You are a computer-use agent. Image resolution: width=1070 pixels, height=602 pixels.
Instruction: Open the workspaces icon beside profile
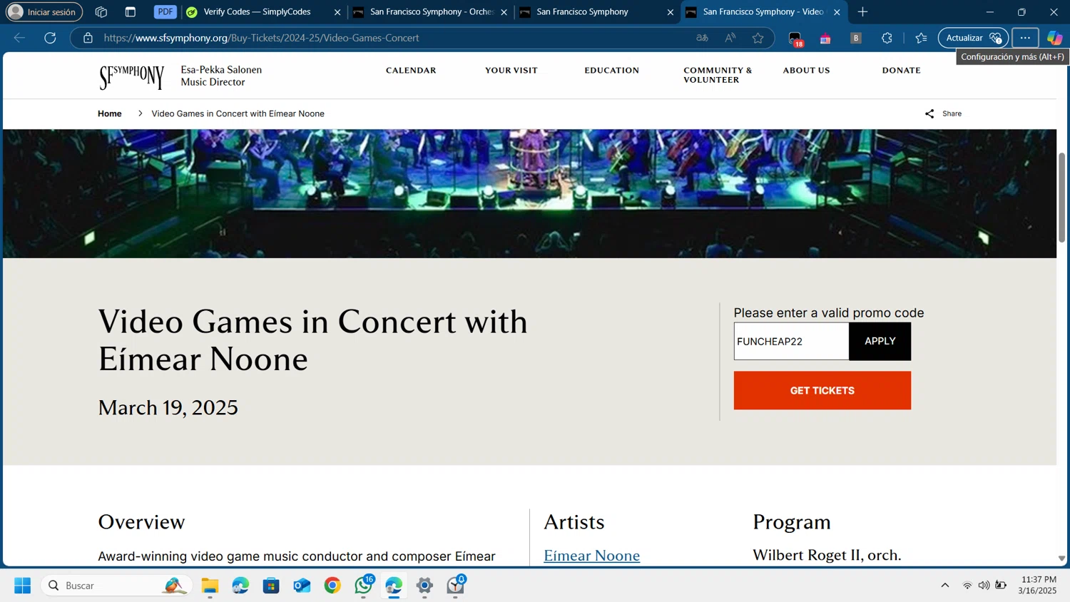101,12
